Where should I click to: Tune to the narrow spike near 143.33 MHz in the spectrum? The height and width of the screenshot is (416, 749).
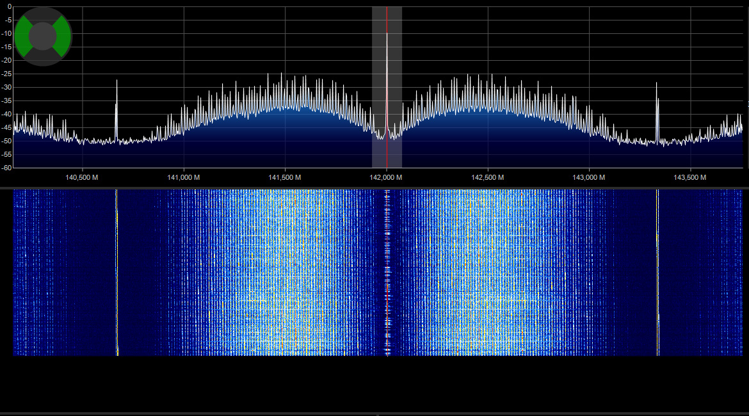tap(657, 112)
